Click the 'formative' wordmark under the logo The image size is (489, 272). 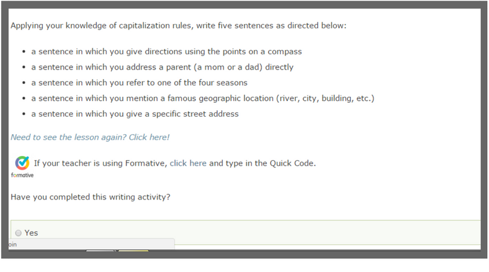coord(22,175)
